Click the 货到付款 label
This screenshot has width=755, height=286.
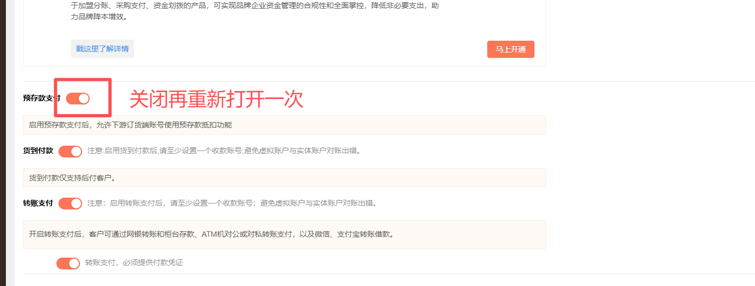38,150
